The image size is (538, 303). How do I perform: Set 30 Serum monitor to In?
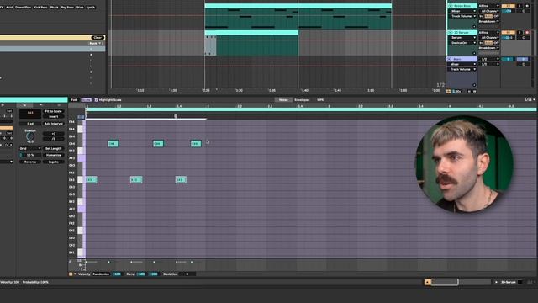click(x=481, y=43)
